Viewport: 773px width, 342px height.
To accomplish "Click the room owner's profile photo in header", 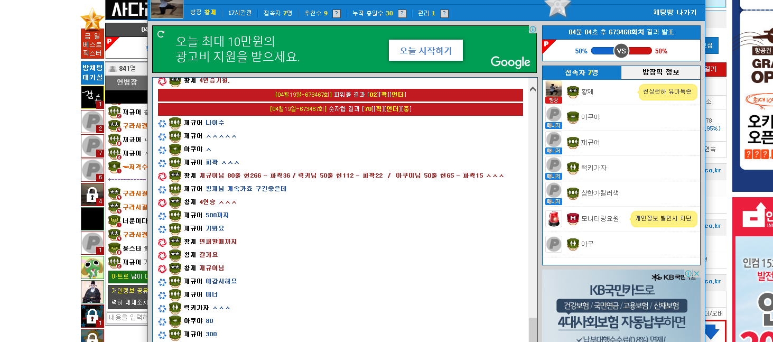I will coord(167,8).
